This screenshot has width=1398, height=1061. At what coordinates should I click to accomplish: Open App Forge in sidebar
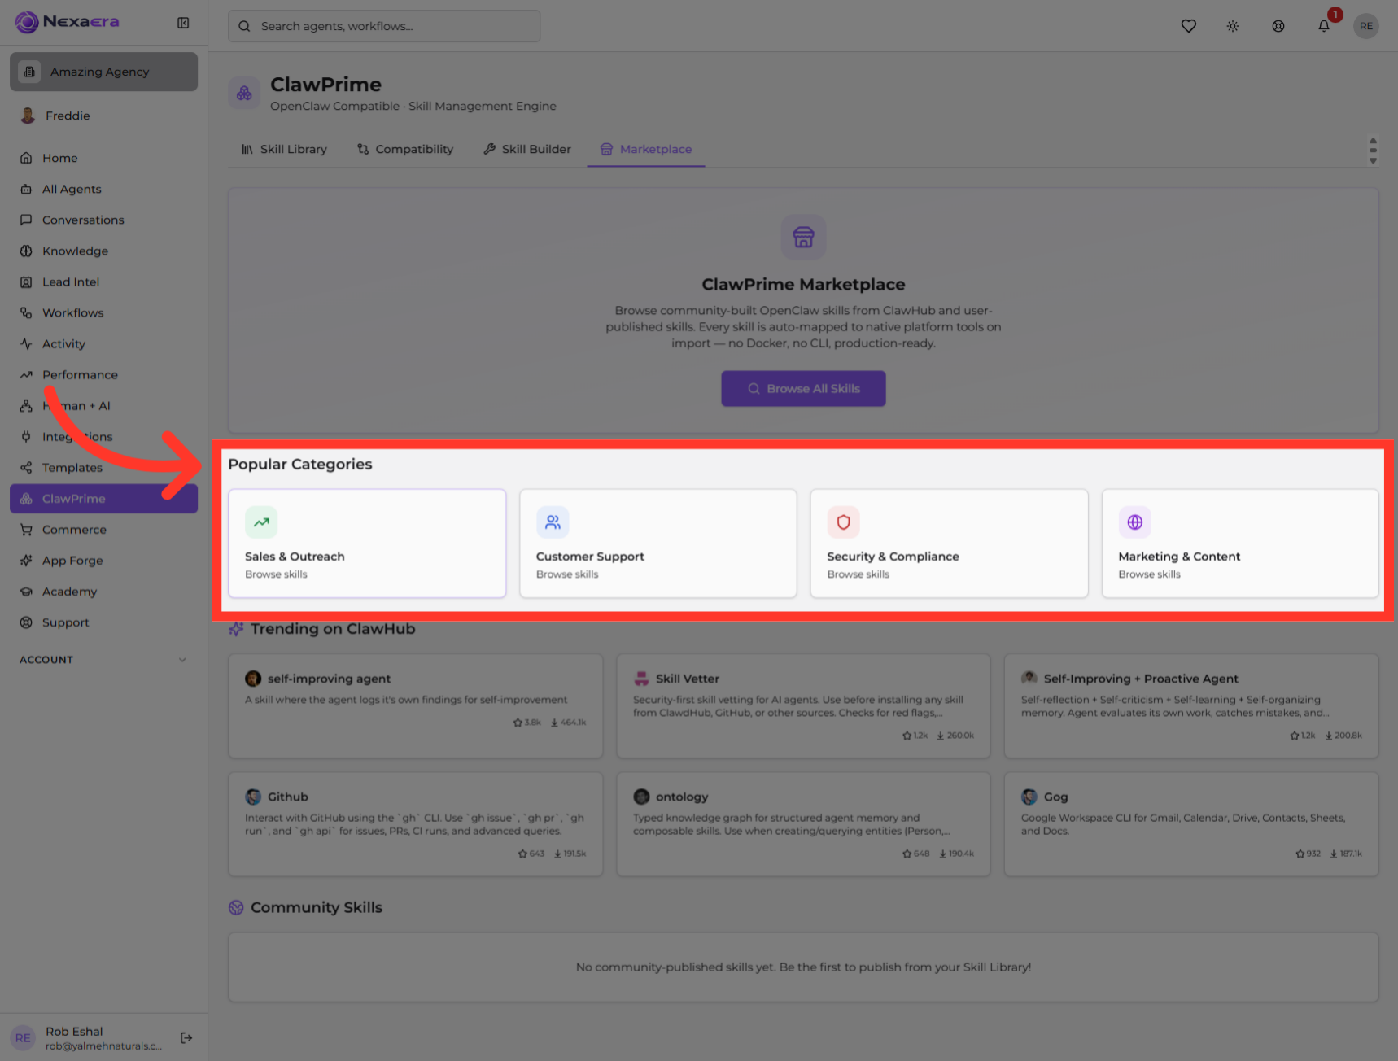coord(103,561)
